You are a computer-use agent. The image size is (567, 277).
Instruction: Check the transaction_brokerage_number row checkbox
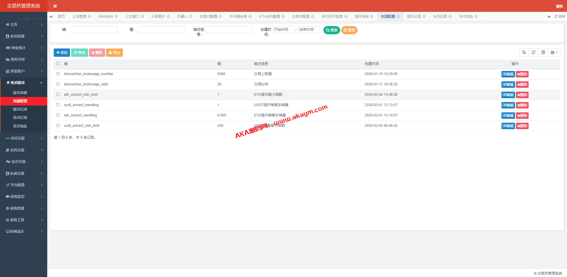(x=58, y=74)
